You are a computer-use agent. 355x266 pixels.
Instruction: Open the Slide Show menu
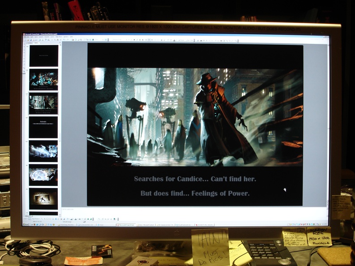coord(59,37)
